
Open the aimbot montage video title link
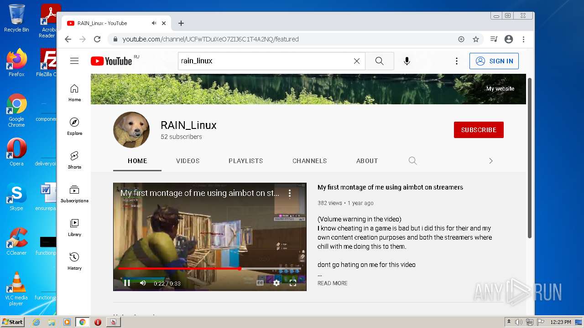tap(390, 187)
